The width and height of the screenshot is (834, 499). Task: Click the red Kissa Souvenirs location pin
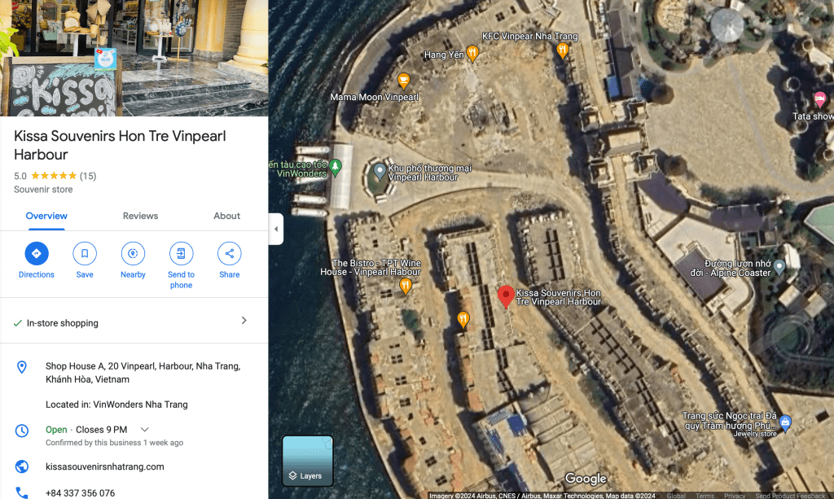(x=506, y=296)
